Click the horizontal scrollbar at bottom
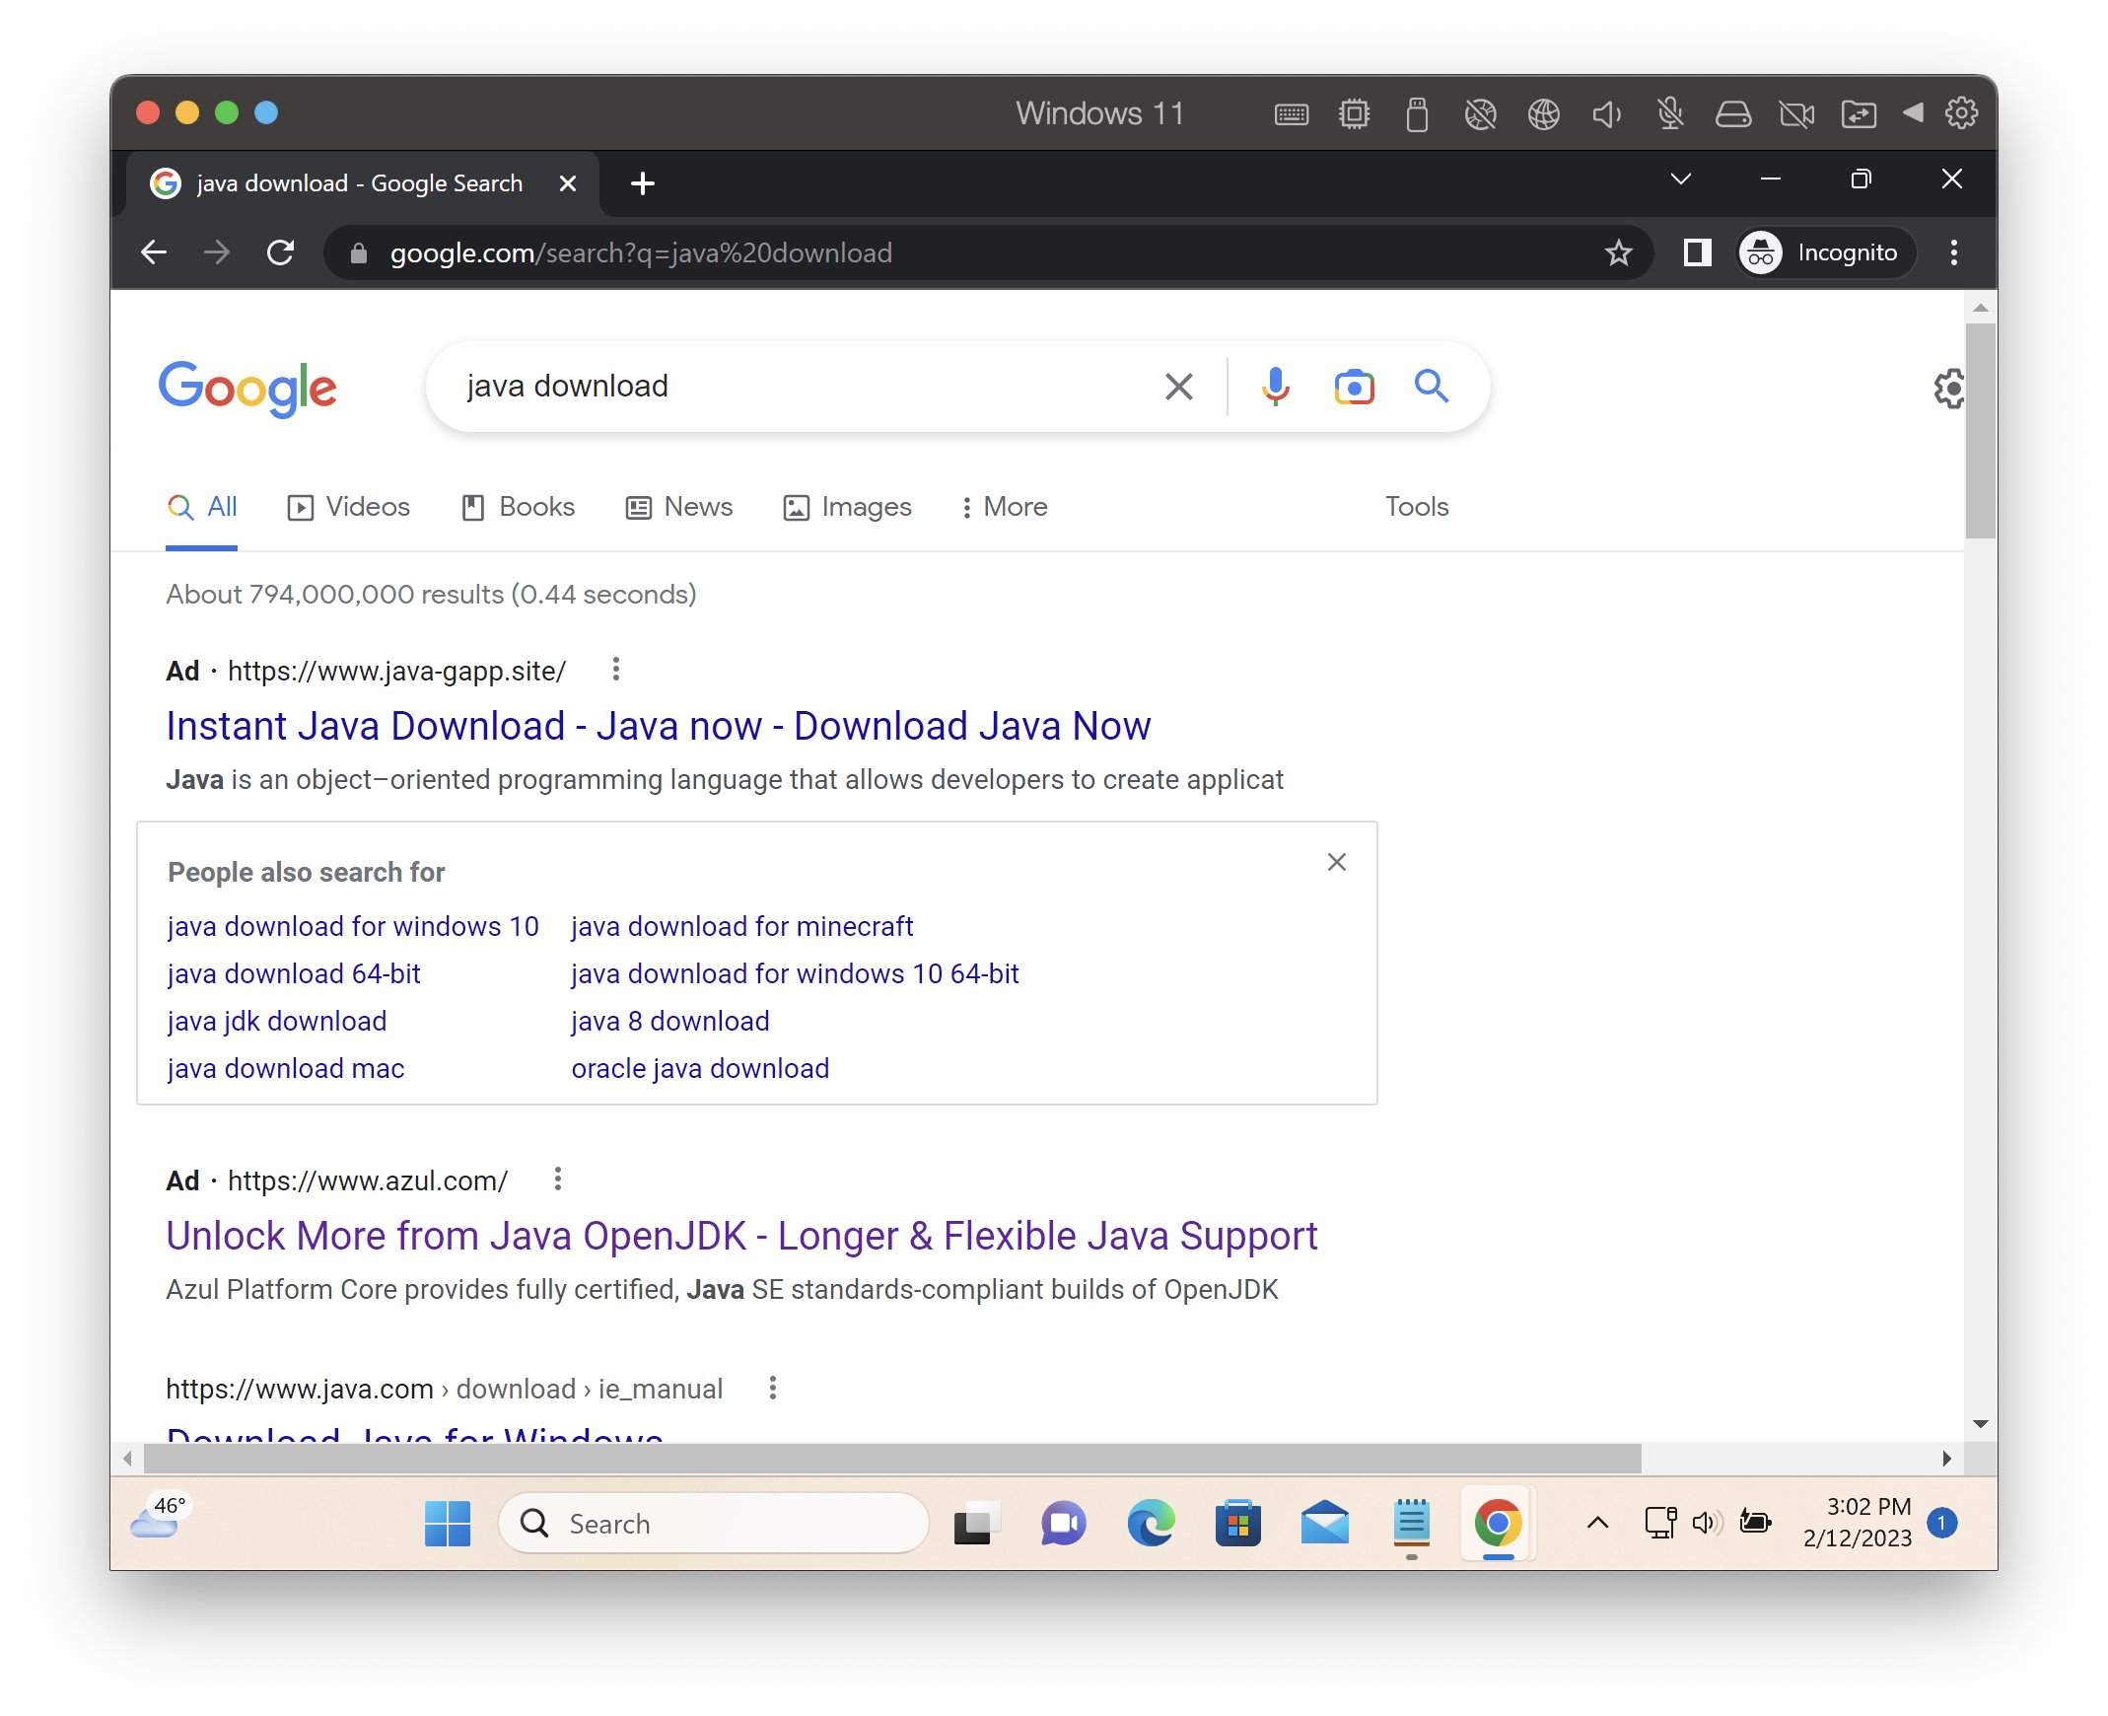Viewport: 2108px width, 1716px height. [x=889, y=1458]
